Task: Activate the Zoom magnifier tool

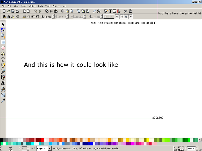Action: [3, 36]
